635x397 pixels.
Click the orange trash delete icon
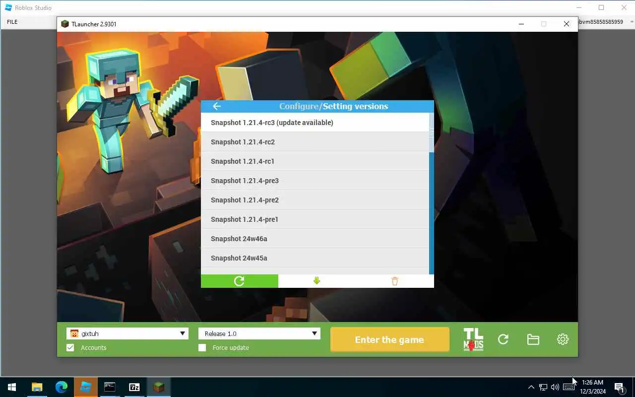395,281
